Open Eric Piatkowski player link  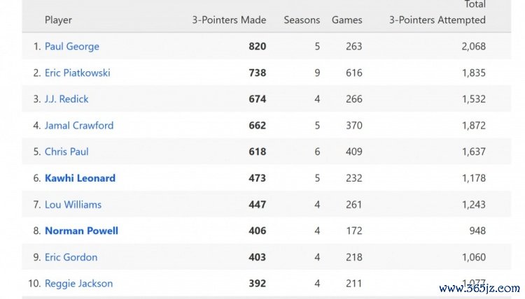[x=77, y=73]
